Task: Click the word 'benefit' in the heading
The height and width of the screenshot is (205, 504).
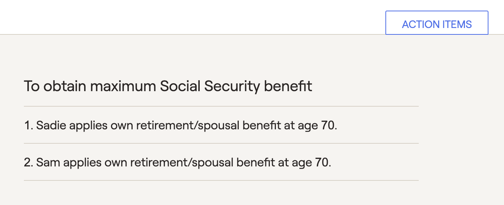Action: click(288, 87)
